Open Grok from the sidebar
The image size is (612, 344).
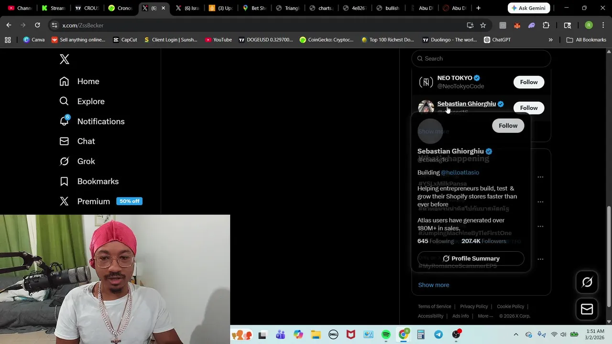point(77,161)
